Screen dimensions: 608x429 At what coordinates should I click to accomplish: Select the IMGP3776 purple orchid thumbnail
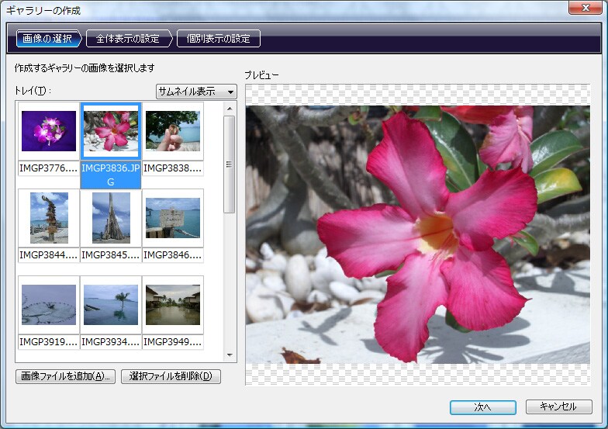pos(49,131)
